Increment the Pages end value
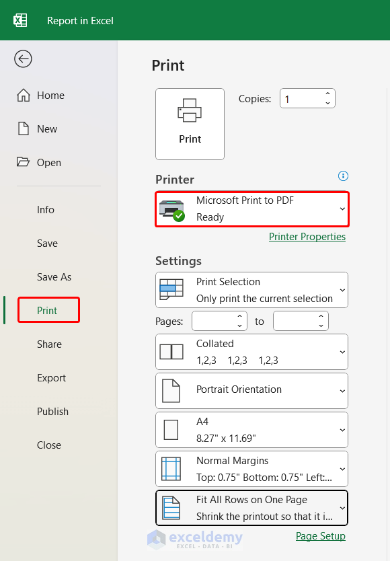390x561 pixels. point(321,316)
